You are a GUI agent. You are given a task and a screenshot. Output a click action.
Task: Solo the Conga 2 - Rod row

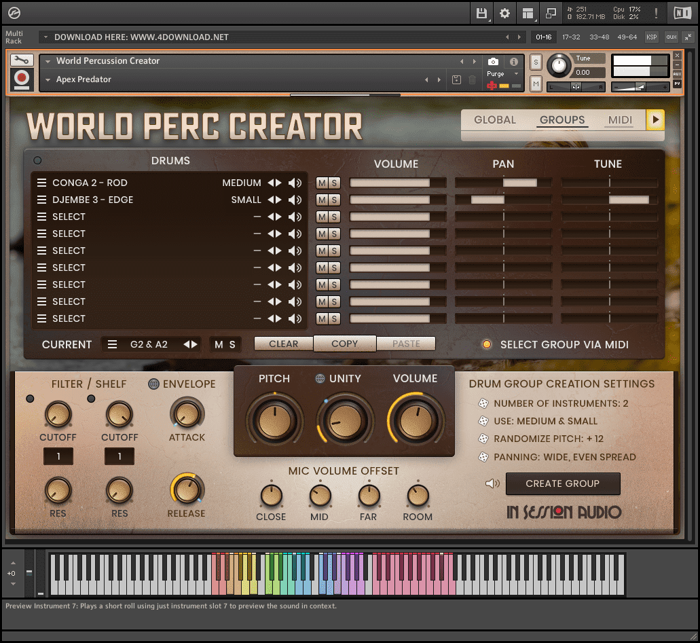click(334, 183)
